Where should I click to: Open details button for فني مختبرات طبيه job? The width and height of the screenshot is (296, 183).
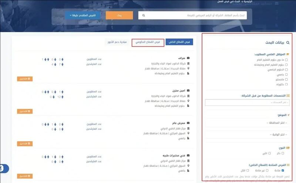tap(25, 176)
